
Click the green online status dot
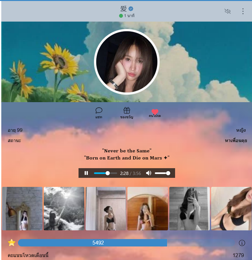121,16
